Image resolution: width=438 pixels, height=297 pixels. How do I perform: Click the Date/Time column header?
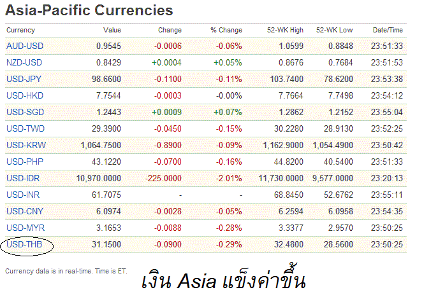(388, 30)
